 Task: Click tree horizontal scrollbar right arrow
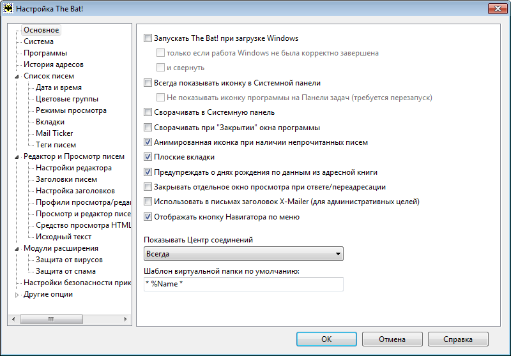point(125,319)
